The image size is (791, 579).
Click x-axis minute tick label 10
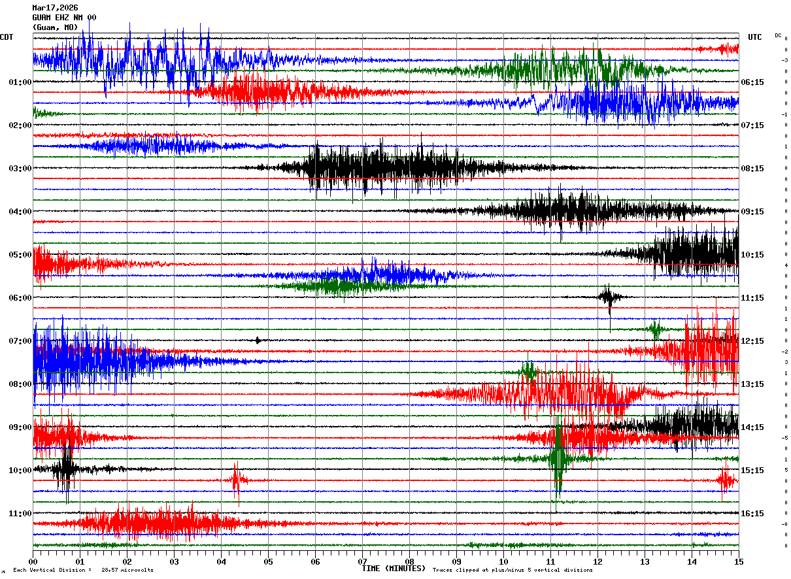pyautogui.click(x=503, y=561)
